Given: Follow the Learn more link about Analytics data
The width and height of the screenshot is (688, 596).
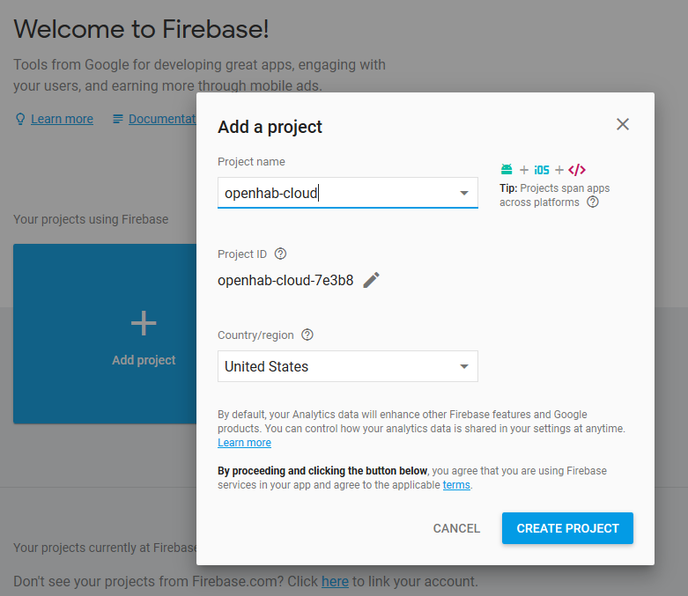Looking at the screenshot, I should [x=244, y=443].
